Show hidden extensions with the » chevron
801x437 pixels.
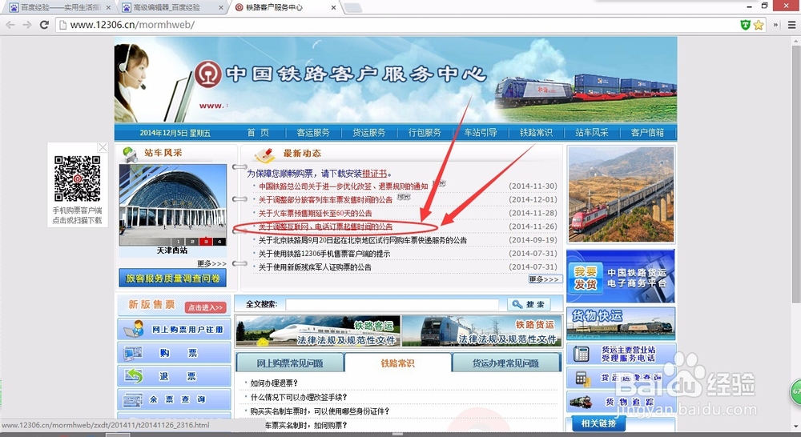775,25
